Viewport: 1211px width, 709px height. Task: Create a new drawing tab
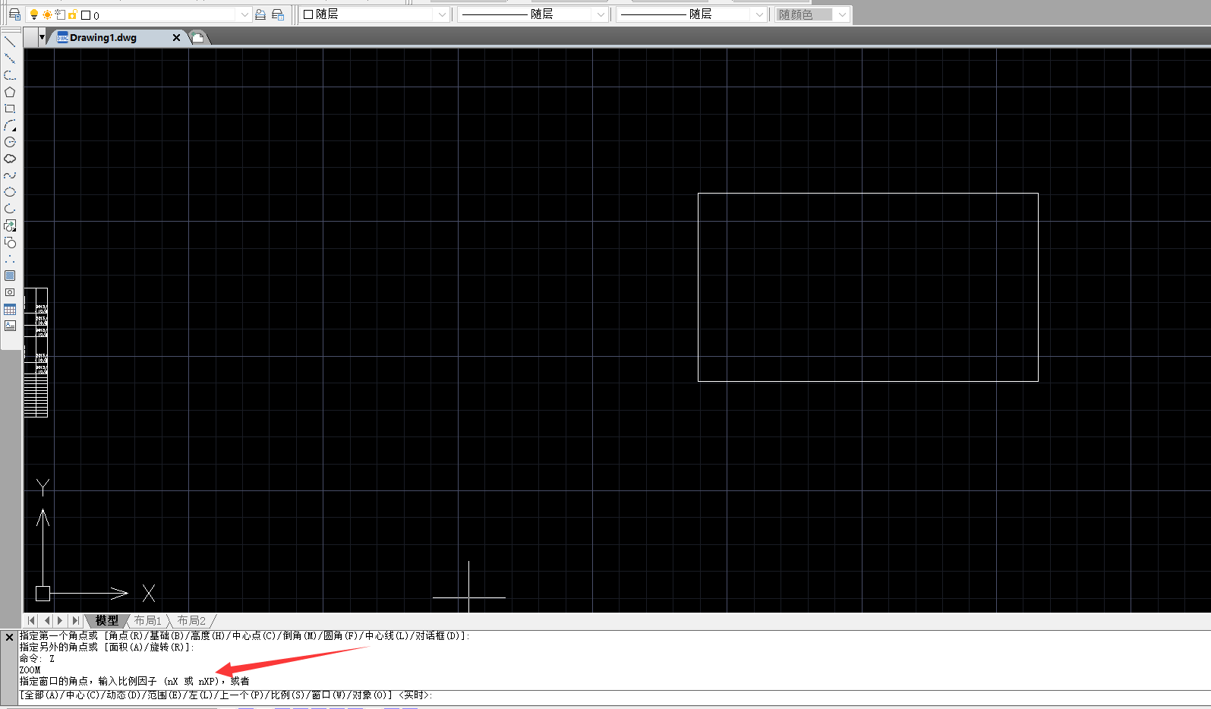(197, 37)
